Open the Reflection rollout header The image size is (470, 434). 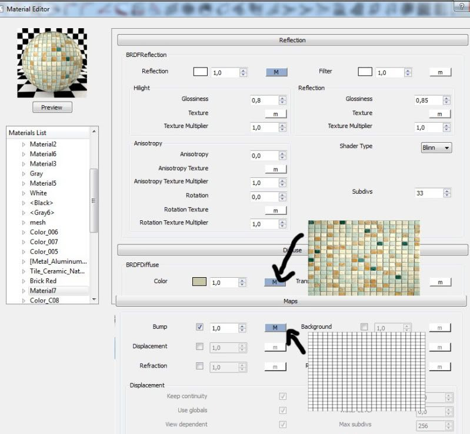292,40
